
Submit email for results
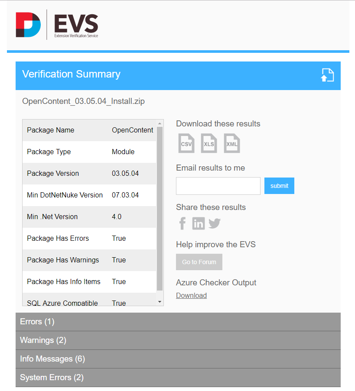coord(279,186)
